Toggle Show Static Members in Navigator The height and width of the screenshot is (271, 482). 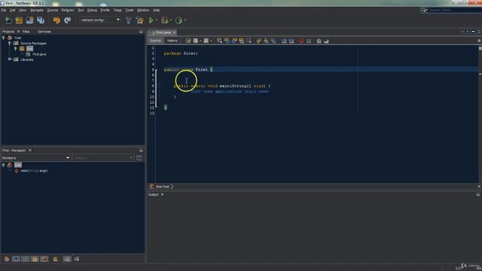[26, 259]
